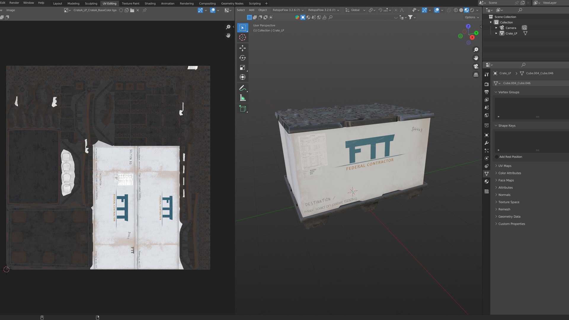Switch perspective/orthographic grid icon
Screen dimensions: 569x320
476,75
